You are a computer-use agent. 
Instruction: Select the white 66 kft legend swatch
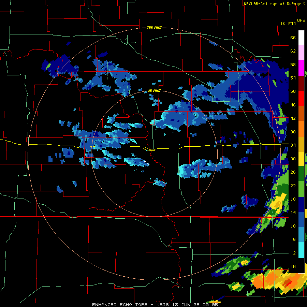tap(301, 38)
